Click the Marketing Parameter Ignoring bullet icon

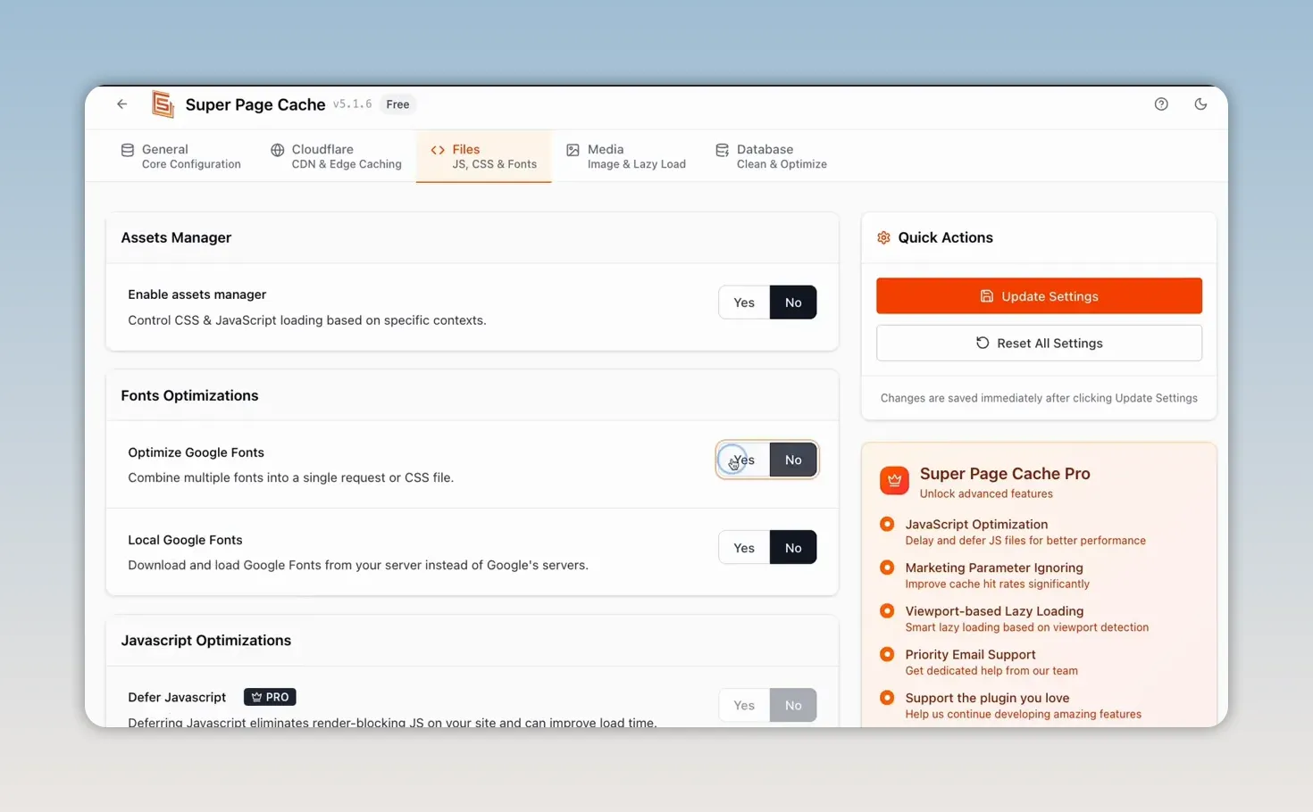click(x=887, y=568)
